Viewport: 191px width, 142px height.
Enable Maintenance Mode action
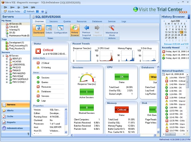coord(112,31)
